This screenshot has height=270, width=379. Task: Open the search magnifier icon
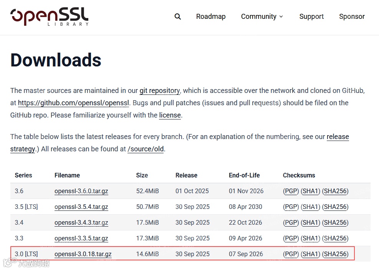point(178,17)
